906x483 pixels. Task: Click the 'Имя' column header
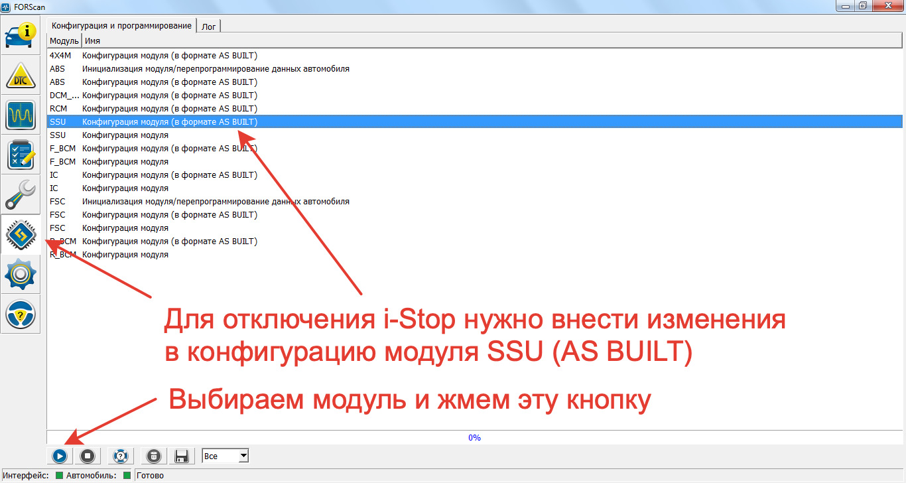(93, 41)
